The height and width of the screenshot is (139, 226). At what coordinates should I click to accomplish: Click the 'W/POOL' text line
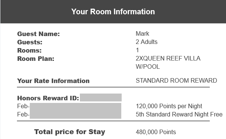(x=148, y=67)
